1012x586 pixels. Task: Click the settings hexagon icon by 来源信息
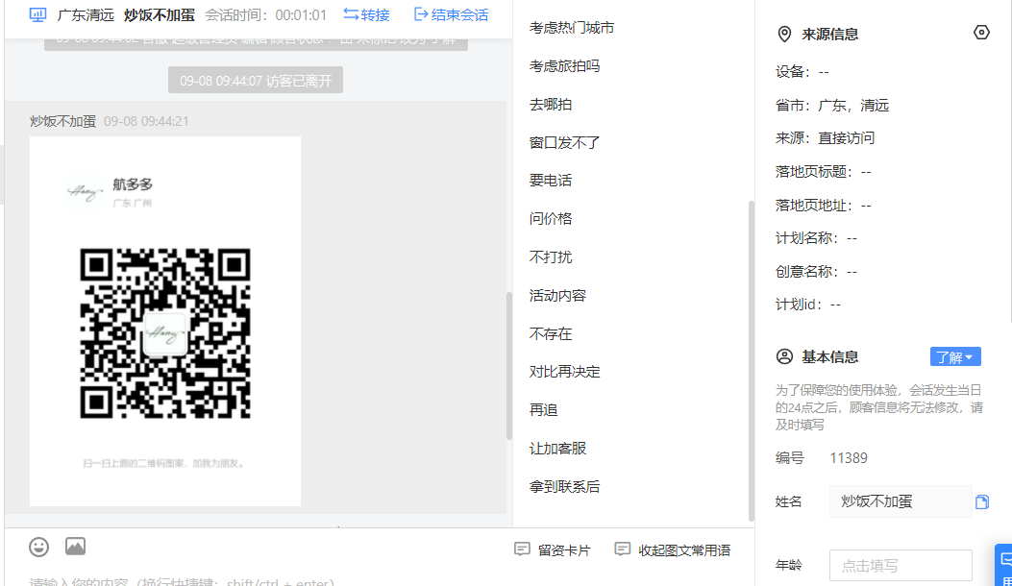[981, 33]
